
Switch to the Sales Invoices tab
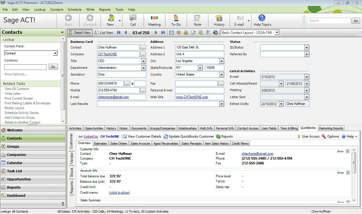140,144
